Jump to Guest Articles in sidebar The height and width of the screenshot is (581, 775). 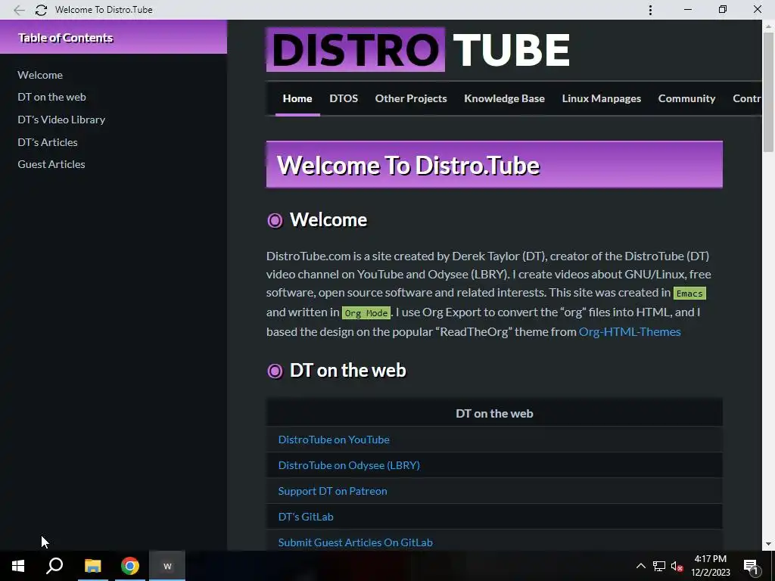click(51, 164)
